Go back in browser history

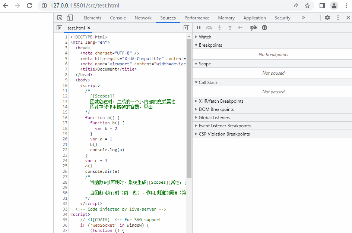click(6, 6)
